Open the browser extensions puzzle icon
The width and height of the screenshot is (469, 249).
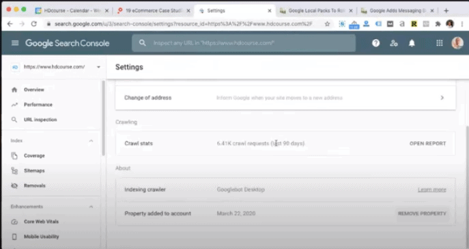pyautogui.click(x=438, y=24)
